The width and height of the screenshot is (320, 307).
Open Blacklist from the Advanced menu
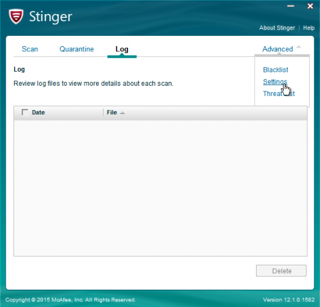275,70
